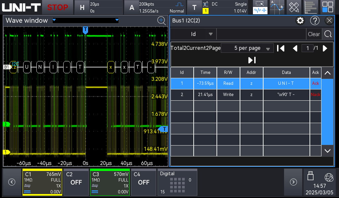Open the cursor measurement icon in top bar
The image size is (339, 198).
277,7
